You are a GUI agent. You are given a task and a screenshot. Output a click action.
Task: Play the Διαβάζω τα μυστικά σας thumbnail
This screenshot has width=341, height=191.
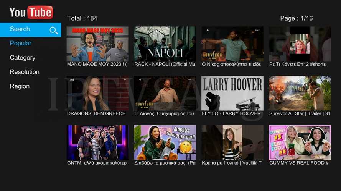point(165,142)
